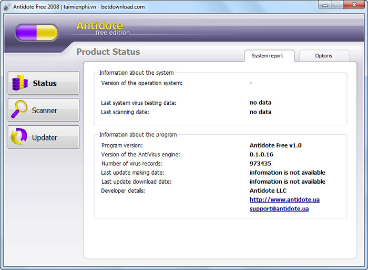Click the Product Status heading

pos(108,52)
